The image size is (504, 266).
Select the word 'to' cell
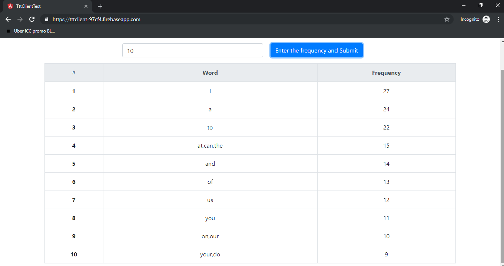(x=210, y=127)
